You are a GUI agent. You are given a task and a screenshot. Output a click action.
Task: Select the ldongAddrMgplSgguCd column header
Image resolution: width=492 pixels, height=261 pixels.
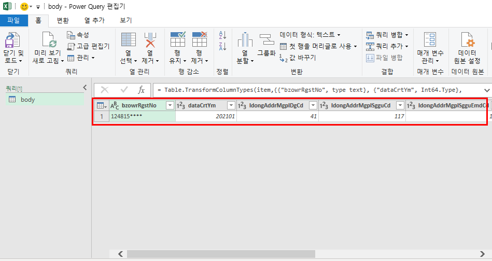pos(361,105)
